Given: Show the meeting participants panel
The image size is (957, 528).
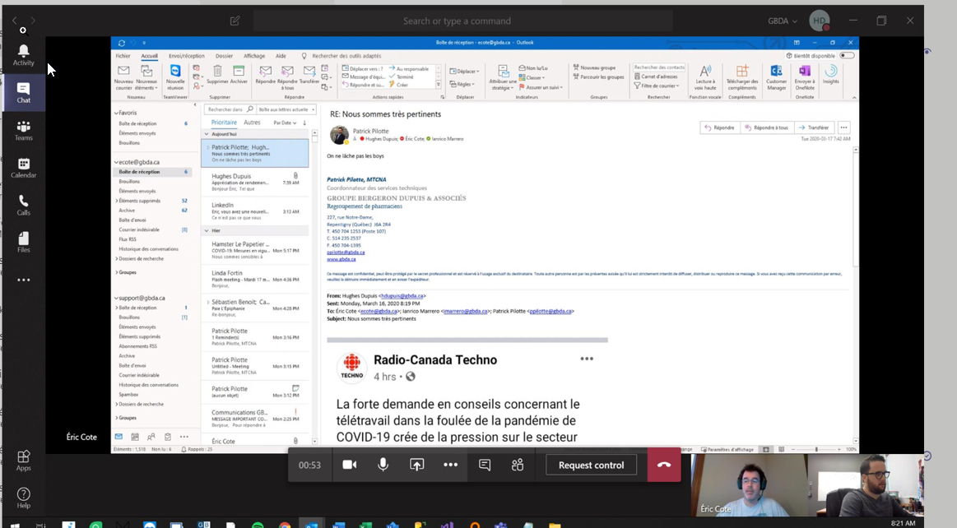Looking at the screenshot, I should (518, 465).
